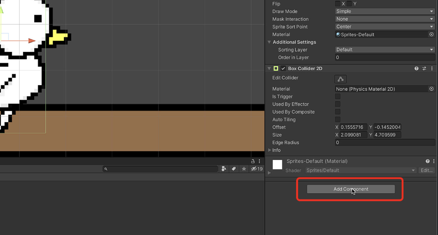
Task: Collapse the Box Collider 2D component
Action: 269,68
